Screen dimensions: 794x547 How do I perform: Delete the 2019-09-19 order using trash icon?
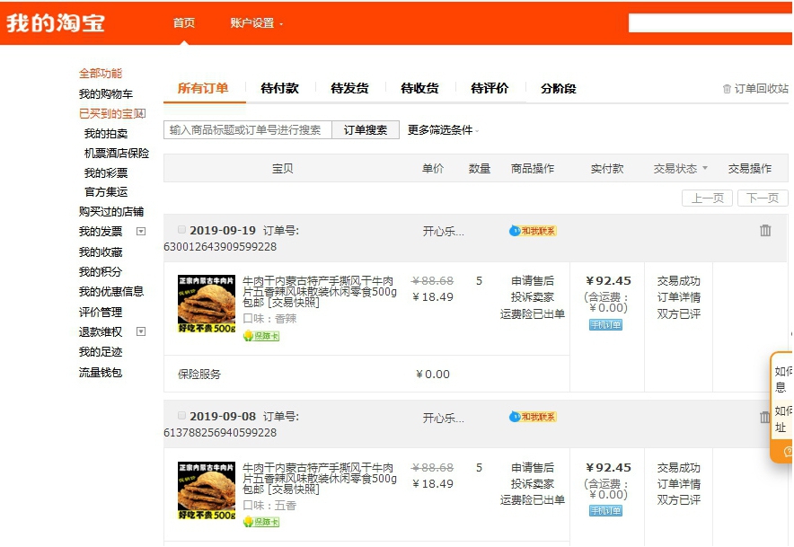[764, 231]
